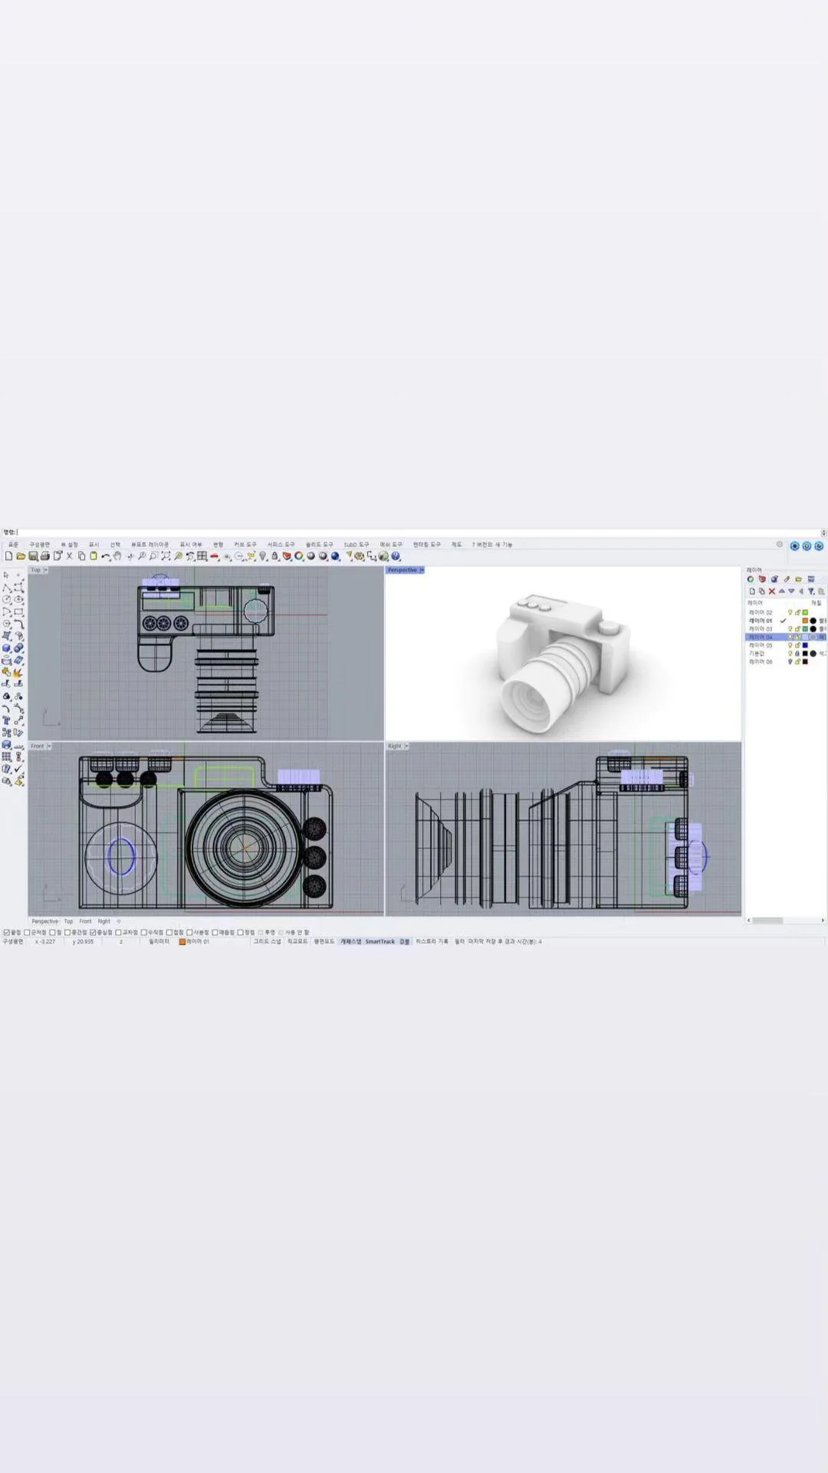Click the 직교모드 status button
Viewport: 828px width, 1473px height.
tap(297, 941)
